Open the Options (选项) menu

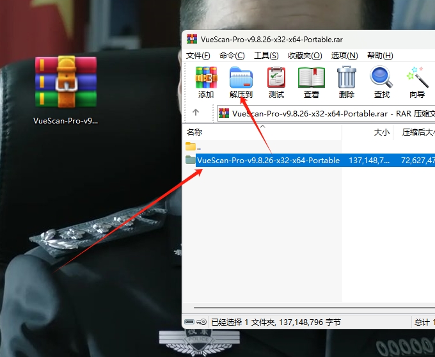click(x=344, y=56)
